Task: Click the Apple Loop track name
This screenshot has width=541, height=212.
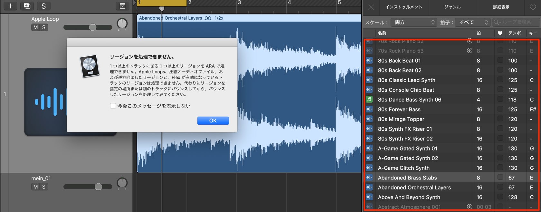Action: pos(45,19)
